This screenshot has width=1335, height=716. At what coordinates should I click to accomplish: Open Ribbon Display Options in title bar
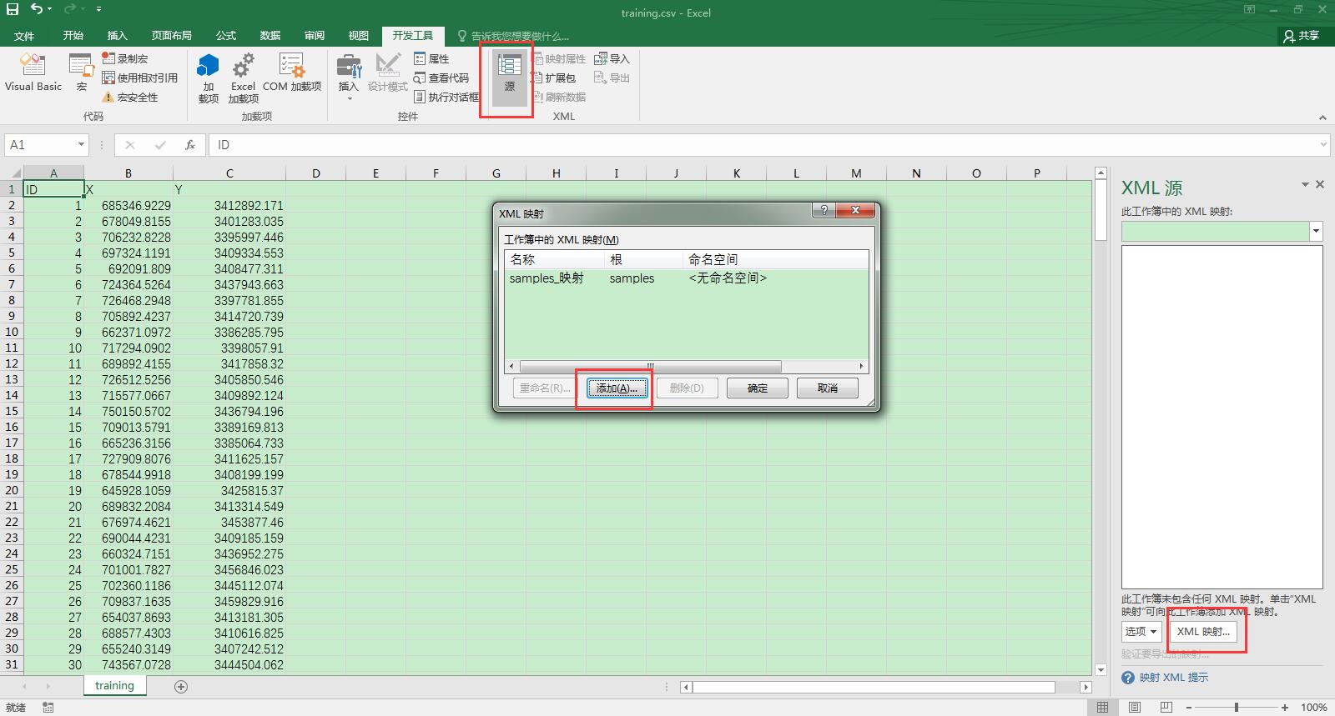(x=1249, y=9)
